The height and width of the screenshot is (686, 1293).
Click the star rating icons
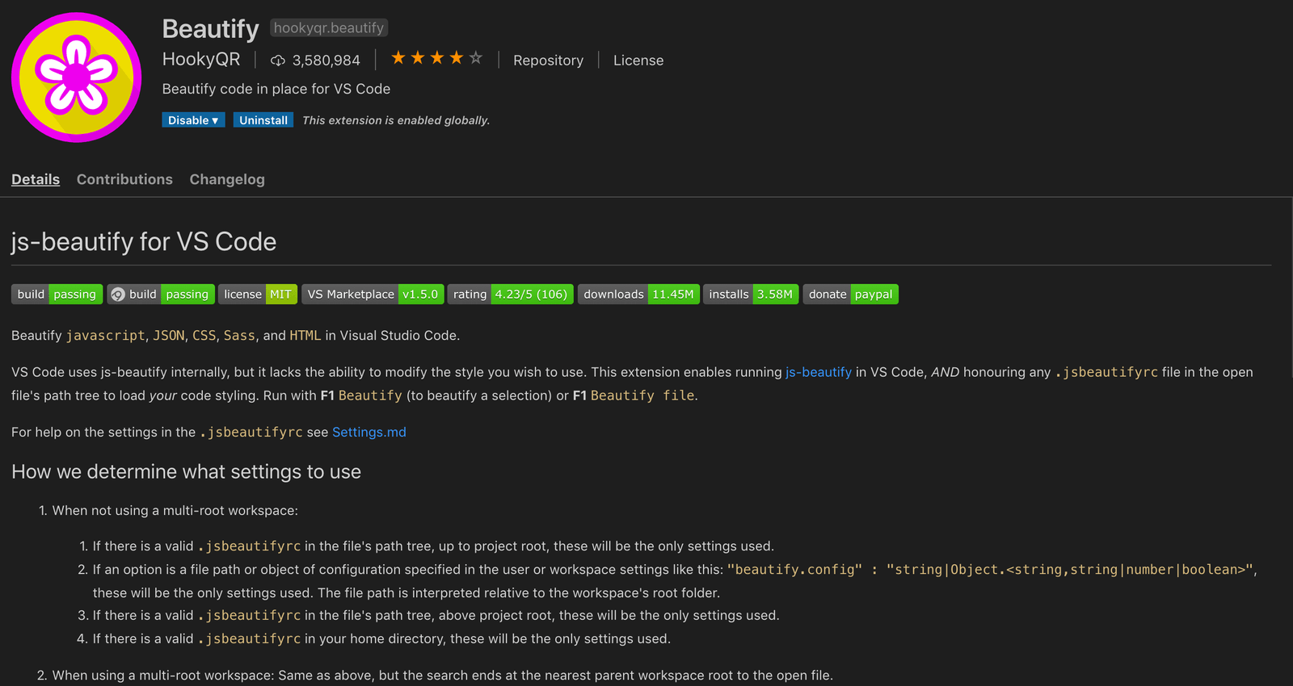pos(436,58)
